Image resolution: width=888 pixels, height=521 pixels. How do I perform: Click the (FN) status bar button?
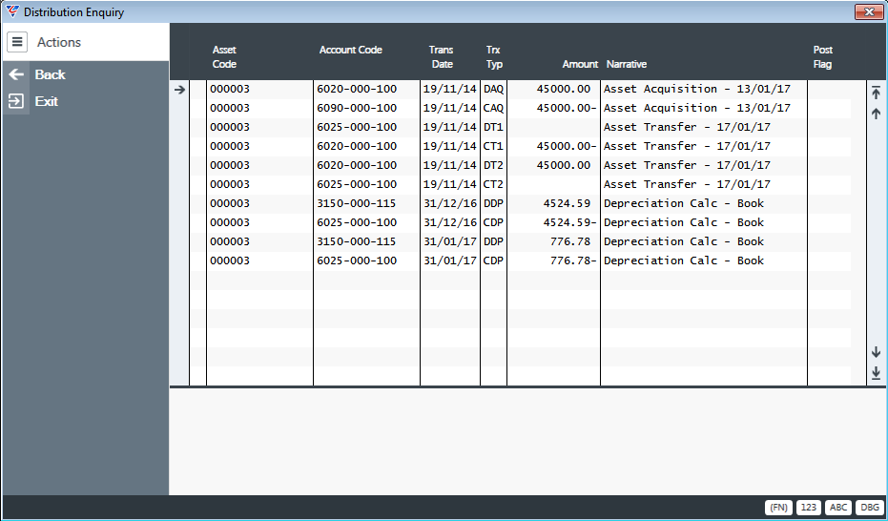coord(778,508)
